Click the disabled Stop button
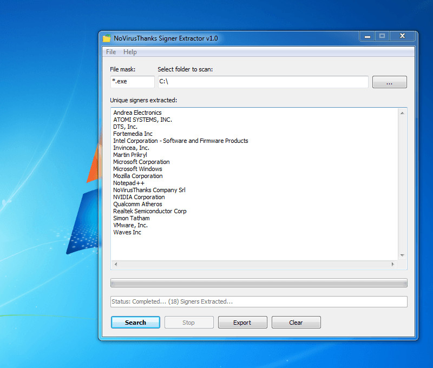This screenshot has width=433, height=368. (189, 323)
